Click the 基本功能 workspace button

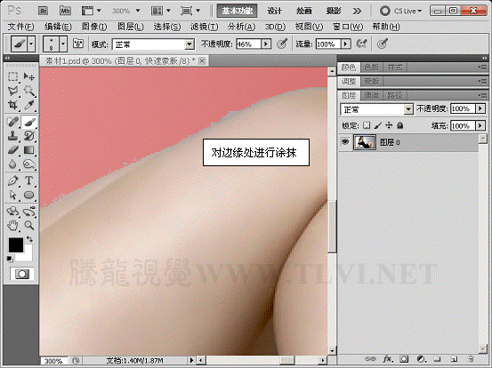tap(237, 11)
